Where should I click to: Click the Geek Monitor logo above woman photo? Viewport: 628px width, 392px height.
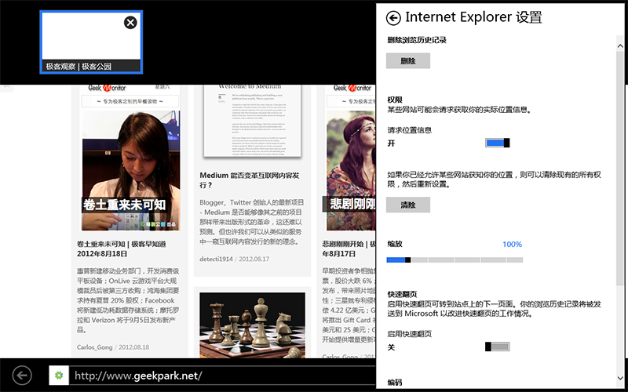coord(107,88)
